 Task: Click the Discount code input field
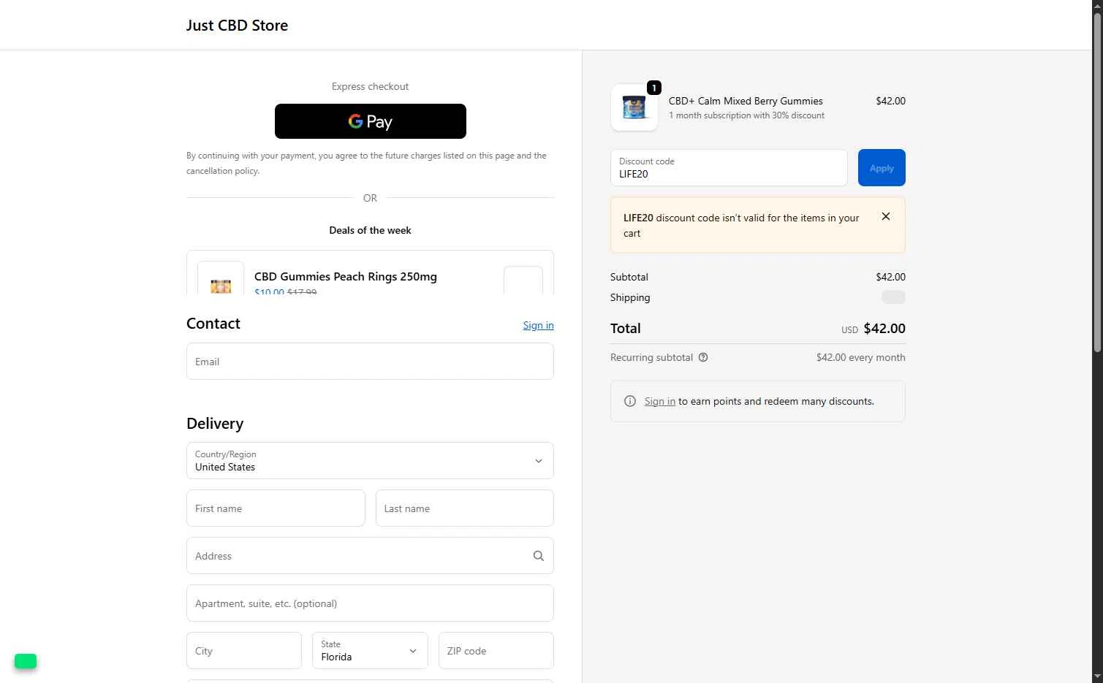728,168
